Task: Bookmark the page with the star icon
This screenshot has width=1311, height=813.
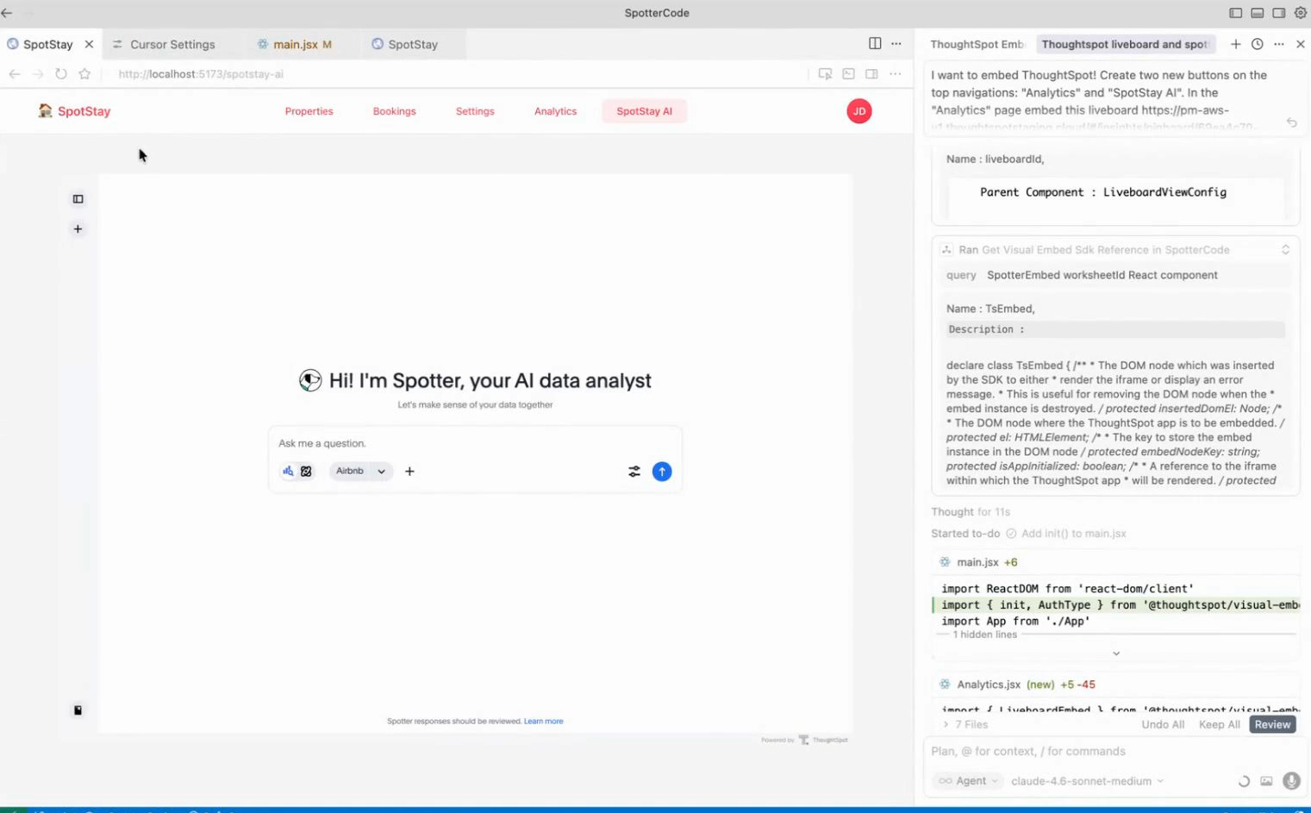Action: pyautogui.click(x=84, y=74)
